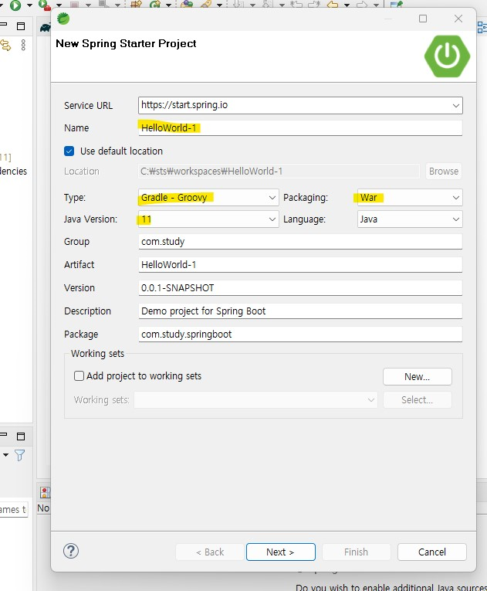Click the greyed Back button
Image resolution: width=487 pixels, height=591 pixels.
210,552
